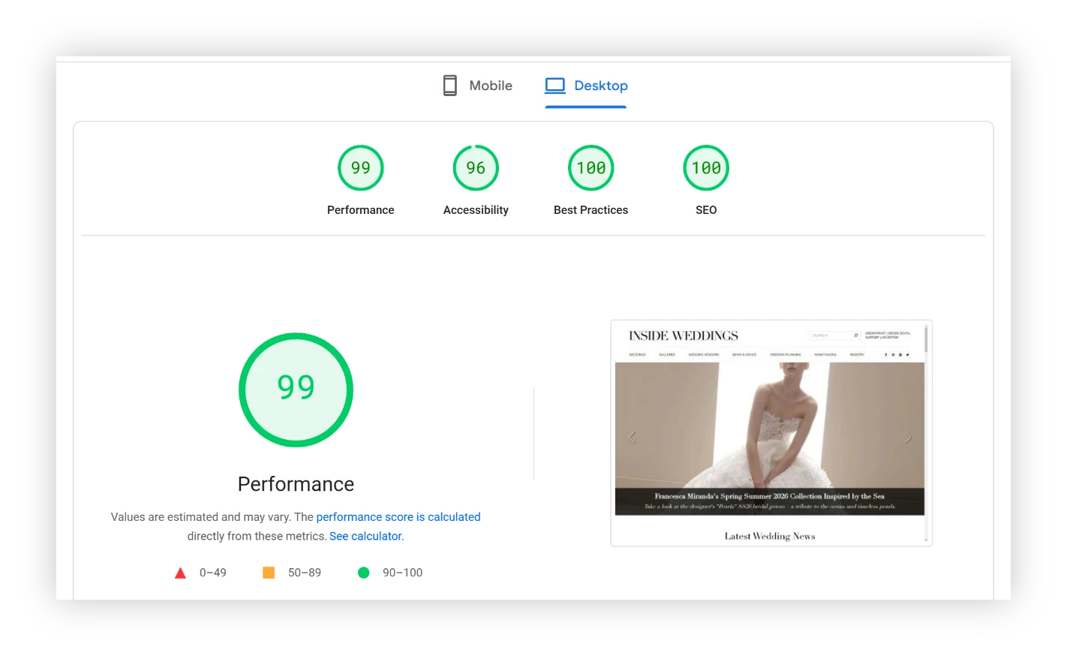This screenshot has width=1067, height=656.
Task: Click the Mobile phone icon
Action: coord(449,86)
